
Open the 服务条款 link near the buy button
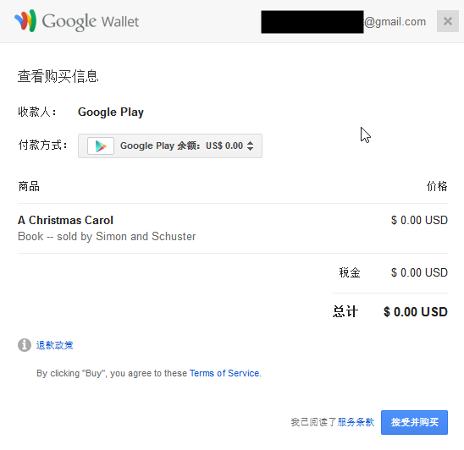pyautogui.click(x=356, y=422)
